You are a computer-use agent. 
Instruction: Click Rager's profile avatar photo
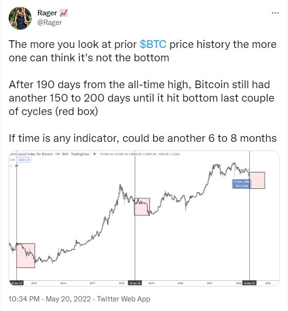click(20, 18)
